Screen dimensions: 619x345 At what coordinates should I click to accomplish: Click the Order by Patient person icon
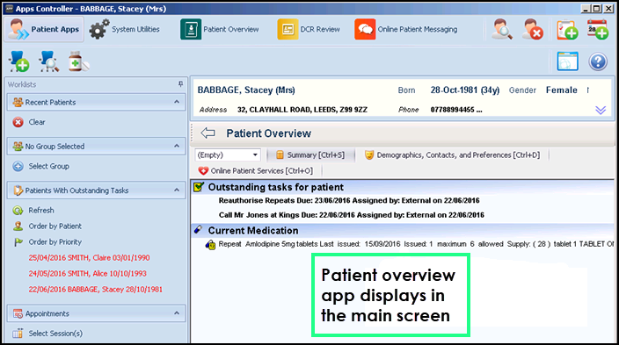(x=18, y=226)
